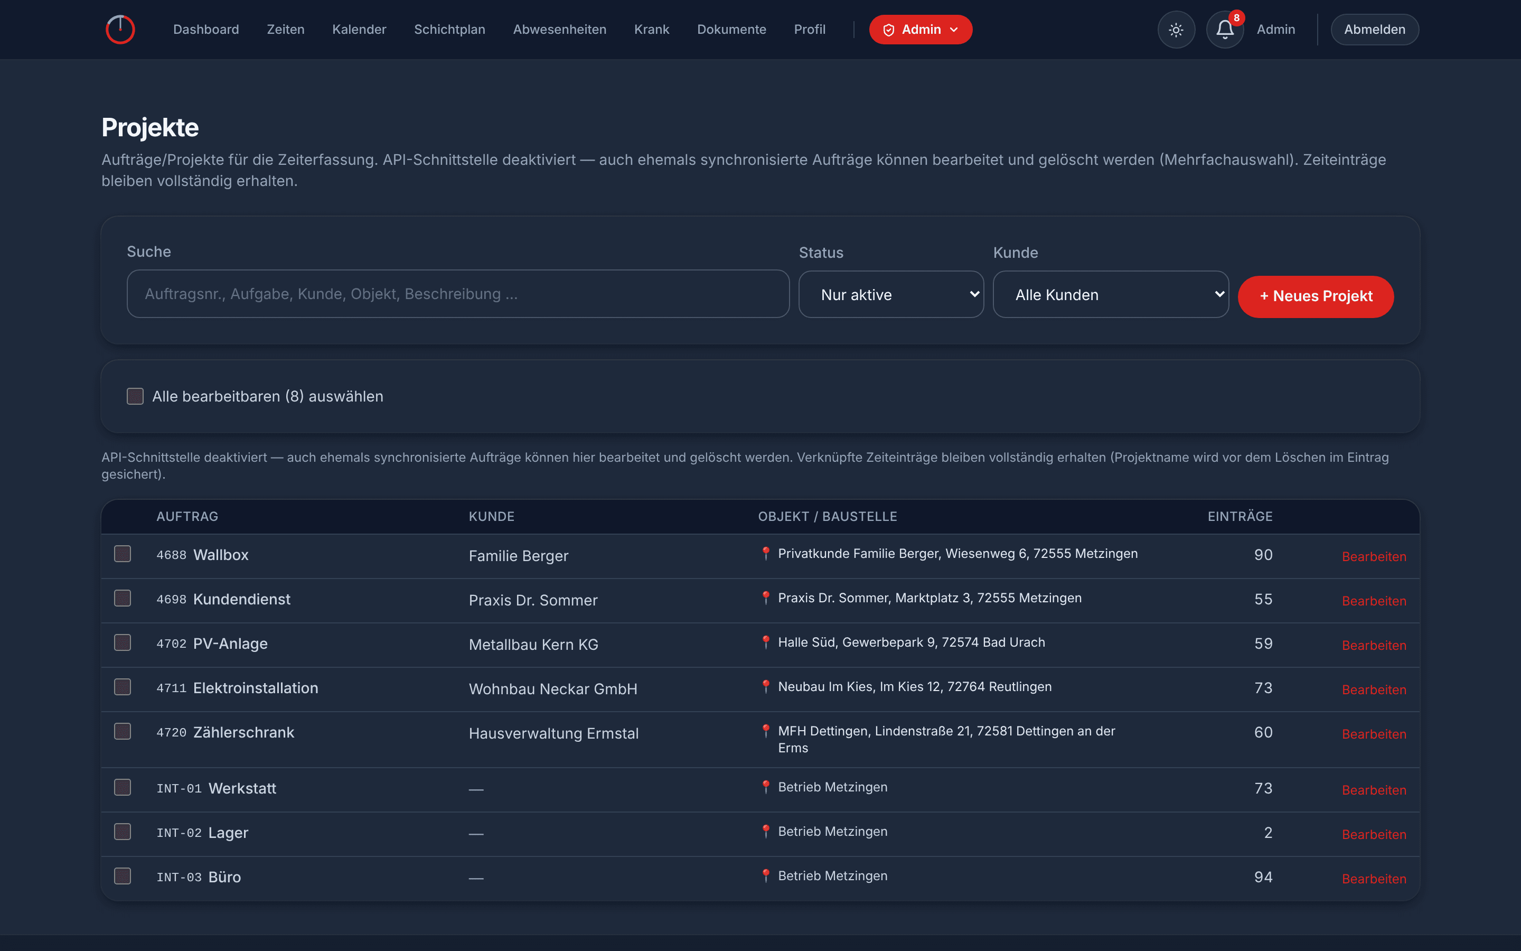Select checkbox for INT-01 Werkstatt
The image size is (1521, 951).
point(123,787)
